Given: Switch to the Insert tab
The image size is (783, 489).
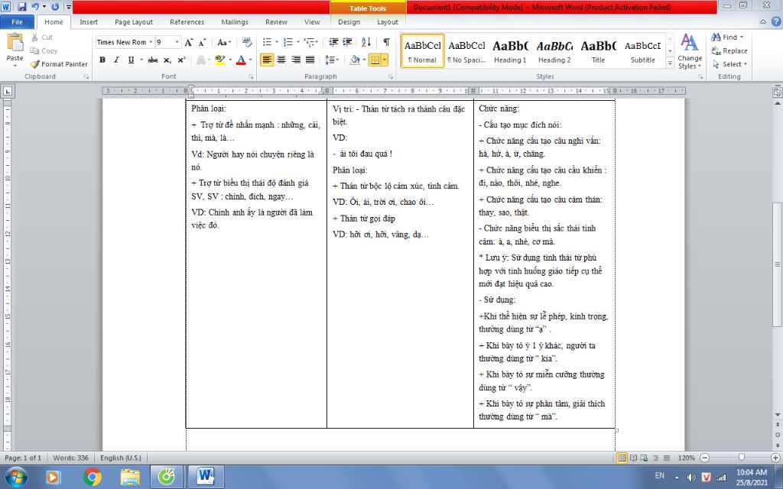Looking at the screenshot, I should click(x=89, y=22).
